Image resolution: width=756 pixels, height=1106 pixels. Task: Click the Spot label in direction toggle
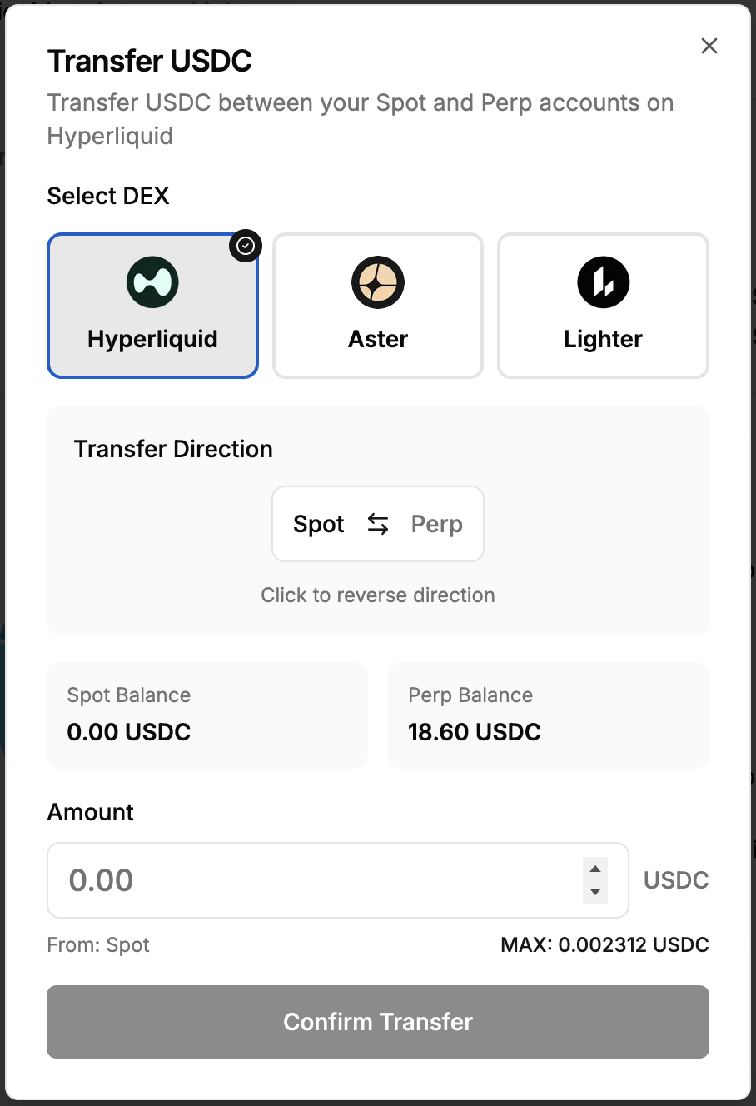pos(319,524)
